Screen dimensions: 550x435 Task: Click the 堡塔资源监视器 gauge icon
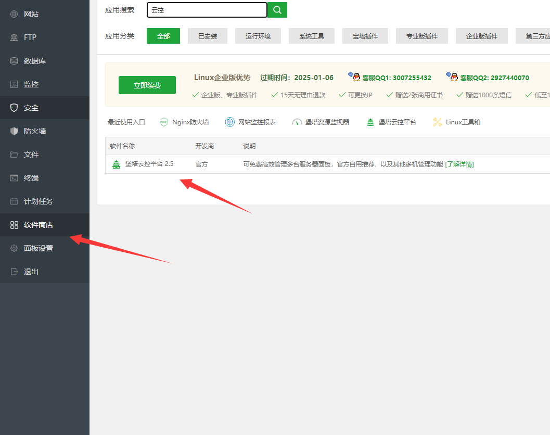point(297,122)
